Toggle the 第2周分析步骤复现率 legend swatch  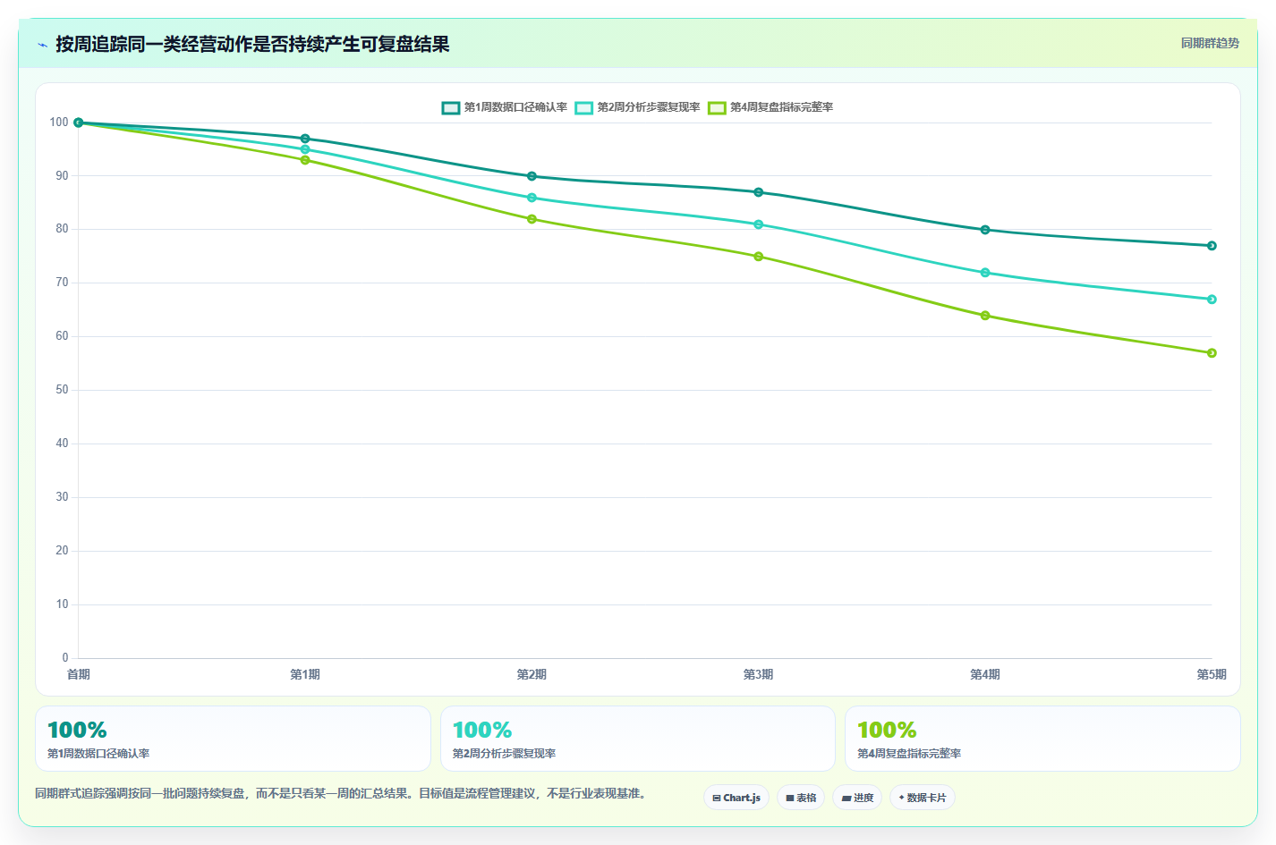coord(584,107)
